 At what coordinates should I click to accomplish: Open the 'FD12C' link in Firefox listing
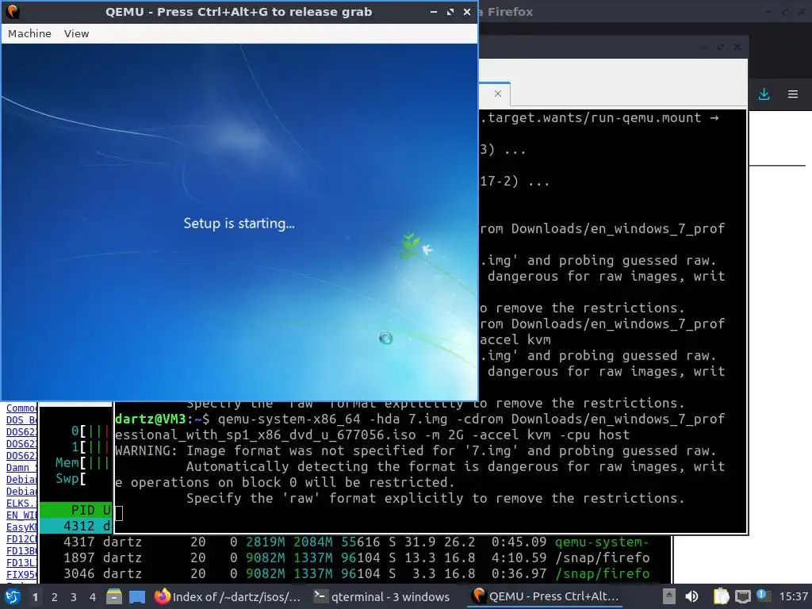tap(21, 538)
